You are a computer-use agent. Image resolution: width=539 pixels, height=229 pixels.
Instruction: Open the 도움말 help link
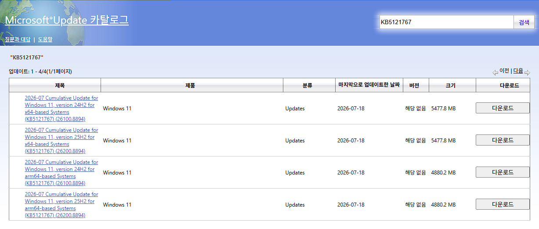(45, 40)
